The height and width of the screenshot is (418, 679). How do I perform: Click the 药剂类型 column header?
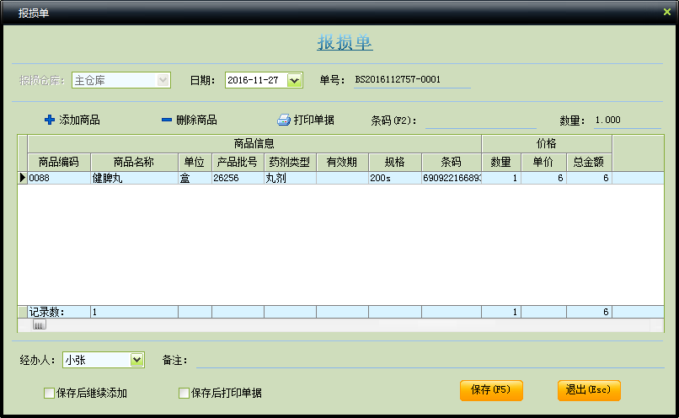coord(290,162)
